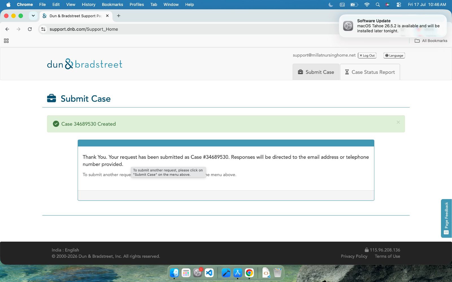Open the code file icon in the Dock

tap(266, 273)
